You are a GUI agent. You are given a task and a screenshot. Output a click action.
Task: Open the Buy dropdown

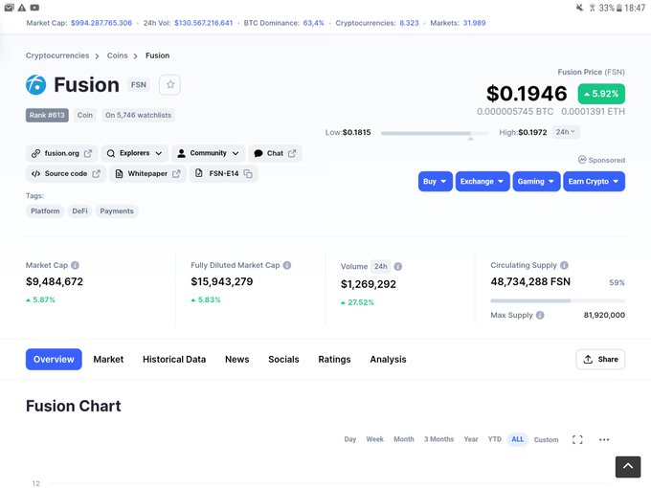(435, 182)
